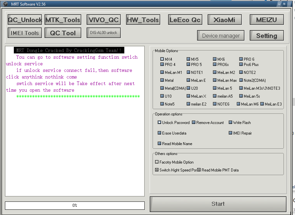295x215 pixels.
Task: Click the green asterisk separator line in log
Action: pos(78,97)
